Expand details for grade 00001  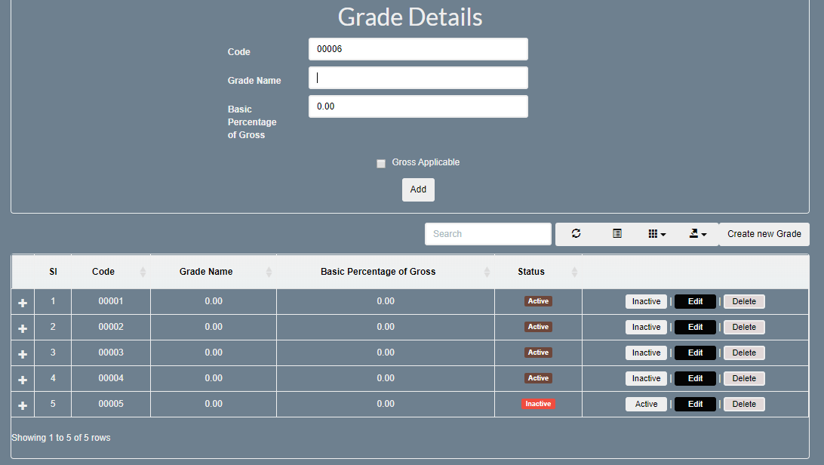(22, 301)
